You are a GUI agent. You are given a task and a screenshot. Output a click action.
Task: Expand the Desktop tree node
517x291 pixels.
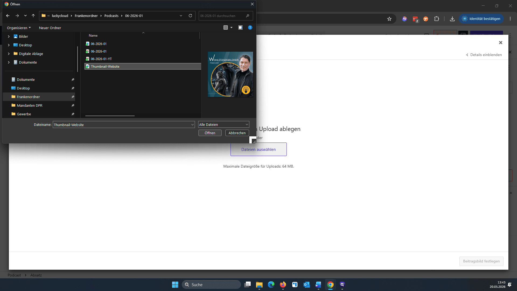coord(9,45)
